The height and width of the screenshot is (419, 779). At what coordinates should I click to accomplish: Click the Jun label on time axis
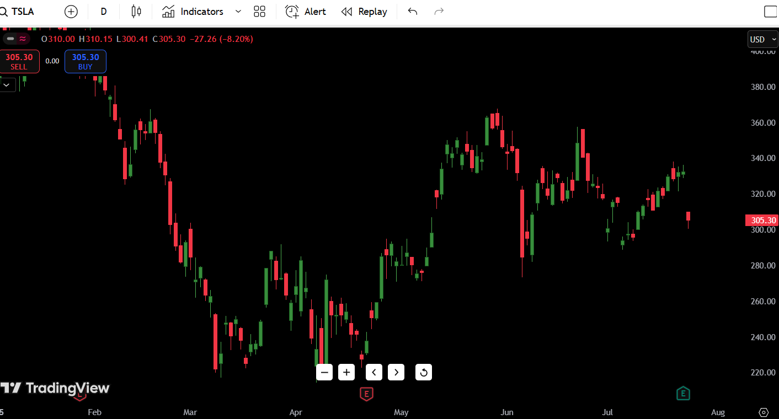pos(506,412)
